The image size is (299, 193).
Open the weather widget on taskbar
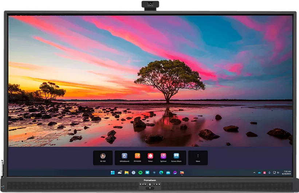pos(119,173)
